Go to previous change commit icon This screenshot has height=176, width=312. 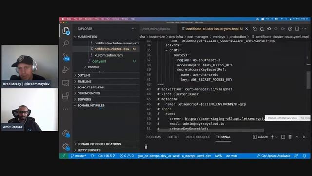pyautogui.click(x=269, y=29)
